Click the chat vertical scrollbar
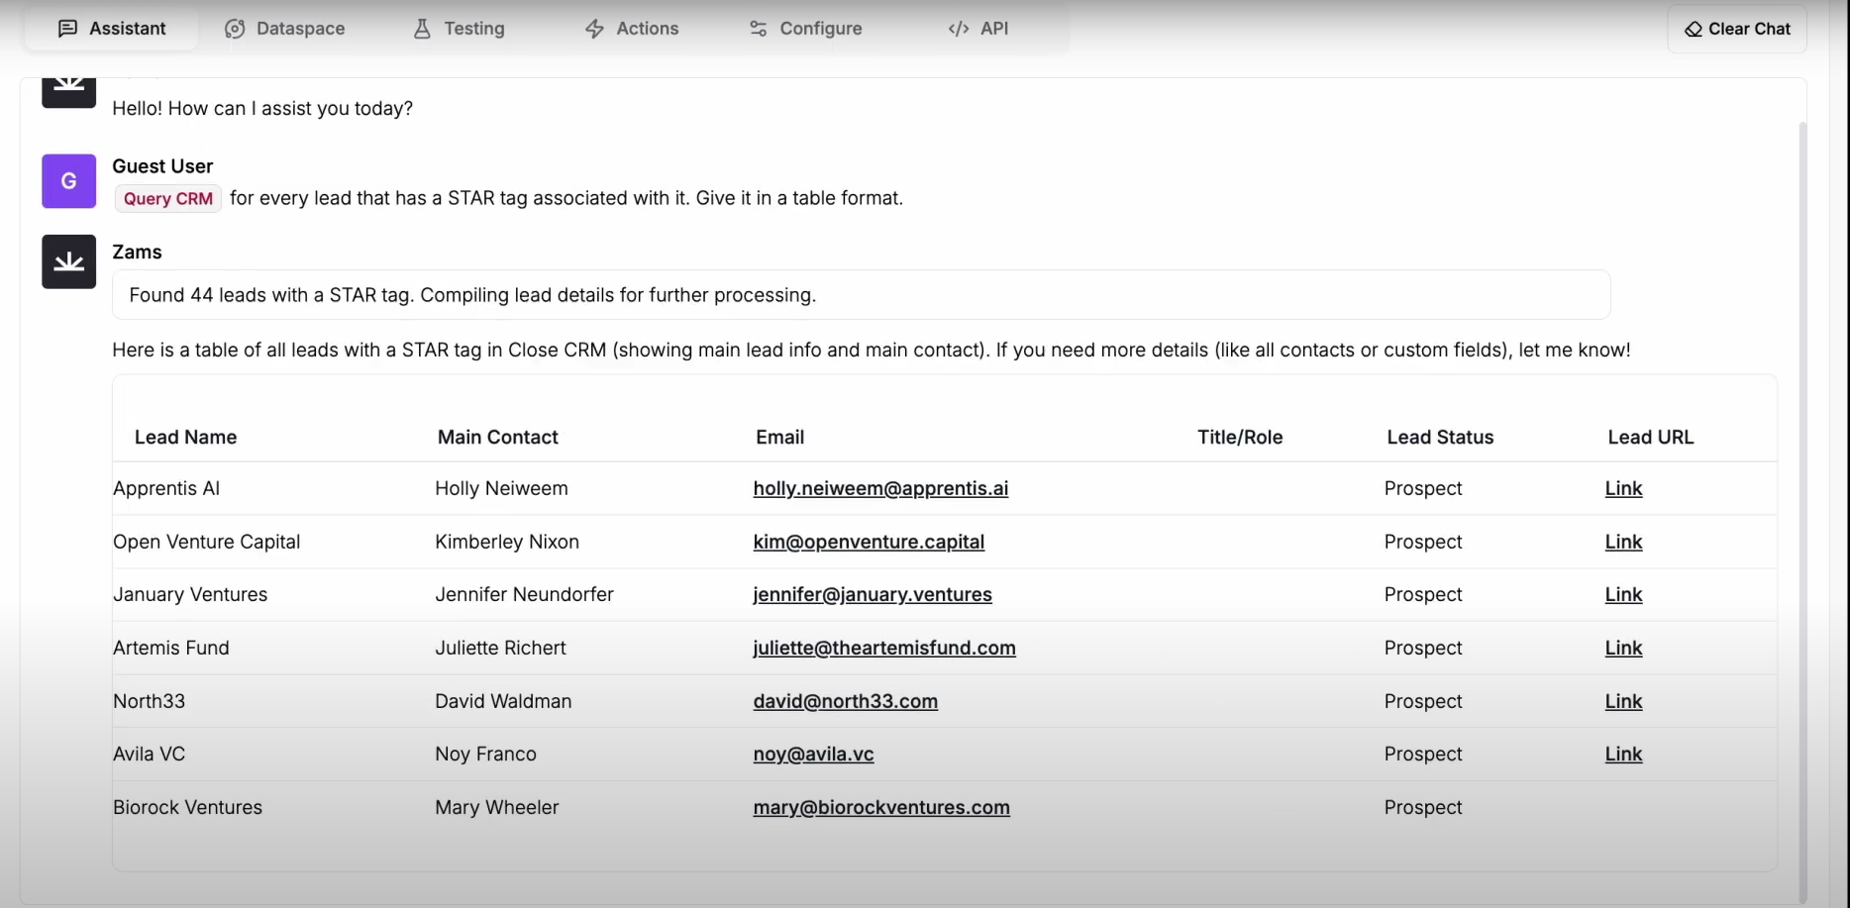 pyautogui.click(x=1802, y=495)
